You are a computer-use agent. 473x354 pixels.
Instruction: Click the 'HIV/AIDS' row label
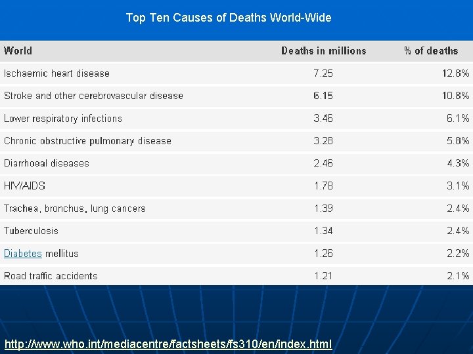coord(24,186)
